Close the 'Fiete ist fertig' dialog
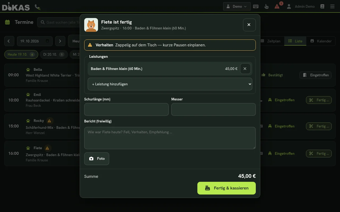340x212 pixels. tap(249, 25)
